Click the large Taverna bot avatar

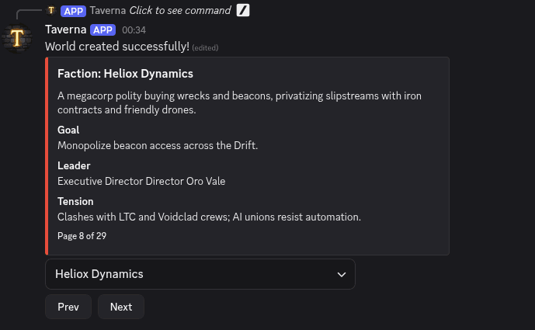(17, 38)
